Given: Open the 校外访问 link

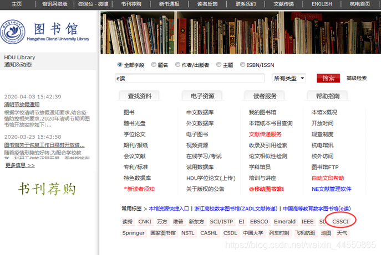Looking at the screenshot, I should point(322,156).
